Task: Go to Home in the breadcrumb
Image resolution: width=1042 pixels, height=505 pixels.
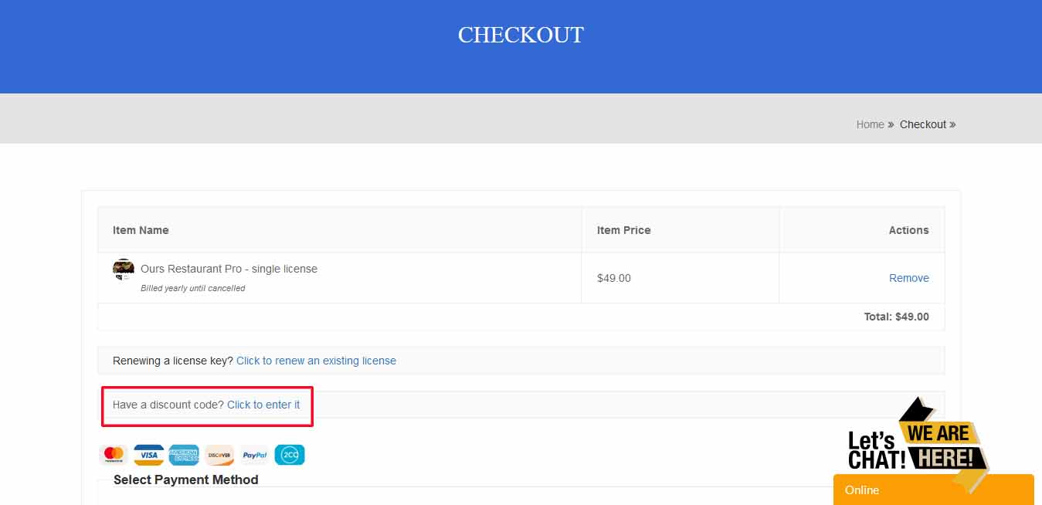Action: pos(870,124)
